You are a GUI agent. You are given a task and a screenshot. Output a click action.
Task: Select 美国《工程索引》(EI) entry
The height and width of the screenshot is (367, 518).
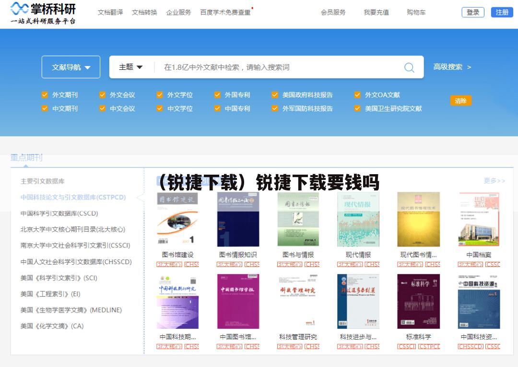click(x=50, y=294)
